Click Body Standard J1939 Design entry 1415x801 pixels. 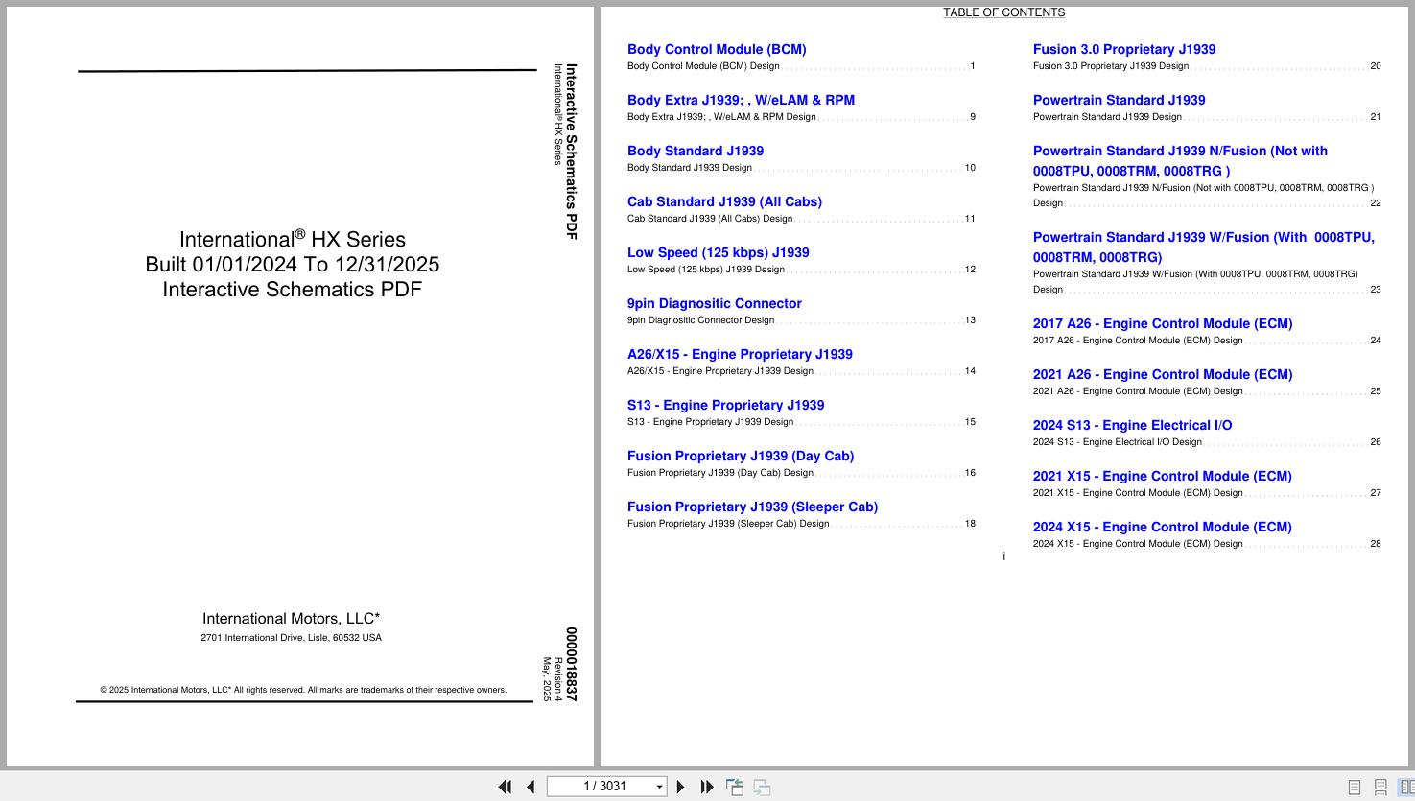[801, 168]
